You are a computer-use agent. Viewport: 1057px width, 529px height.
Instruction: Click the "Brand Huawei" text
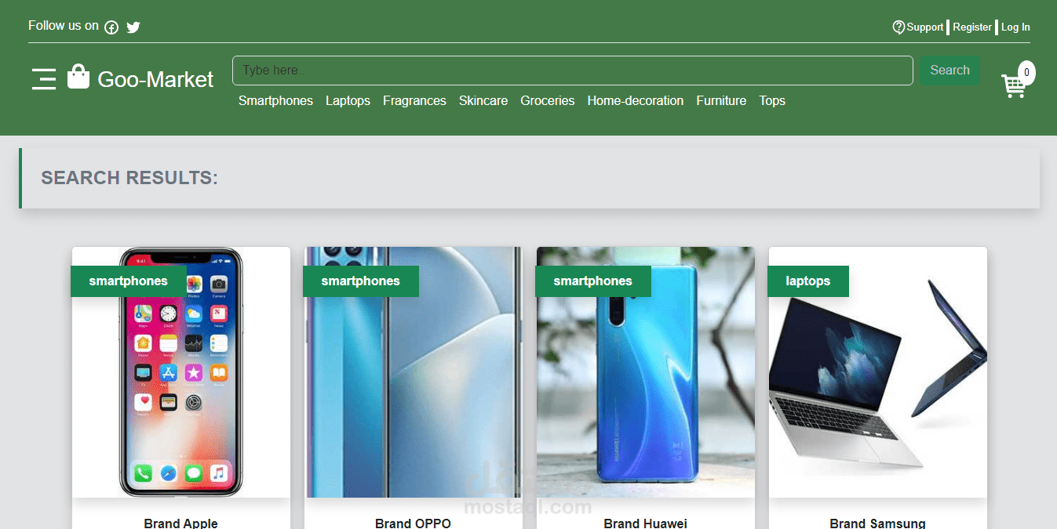tap(646, 523)
